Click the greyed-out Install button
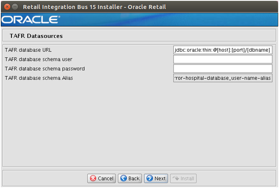 [183, 178]
